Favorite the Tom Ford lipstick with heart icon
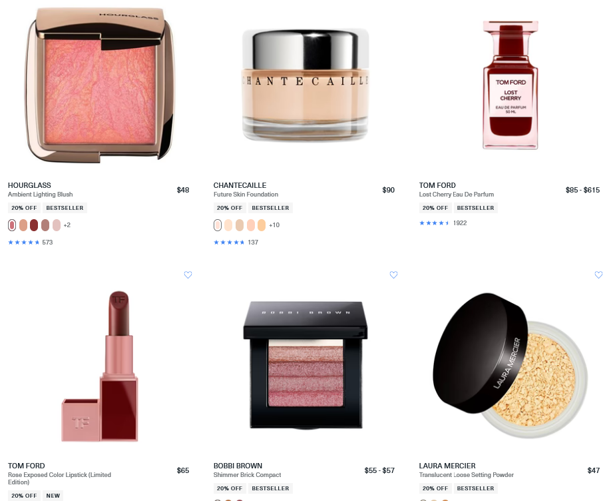Image resolution: width=609 pixels, height=501 pixels. coord(188,274)
